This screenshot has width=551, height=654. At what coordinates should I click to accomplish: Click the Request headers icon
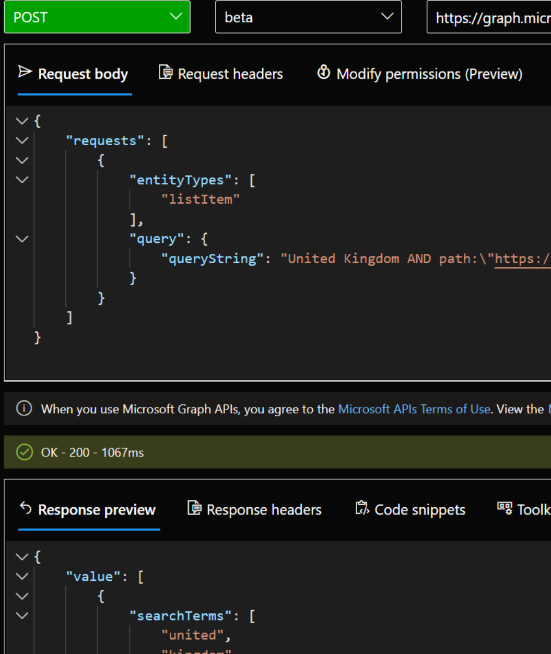point(166,72)
